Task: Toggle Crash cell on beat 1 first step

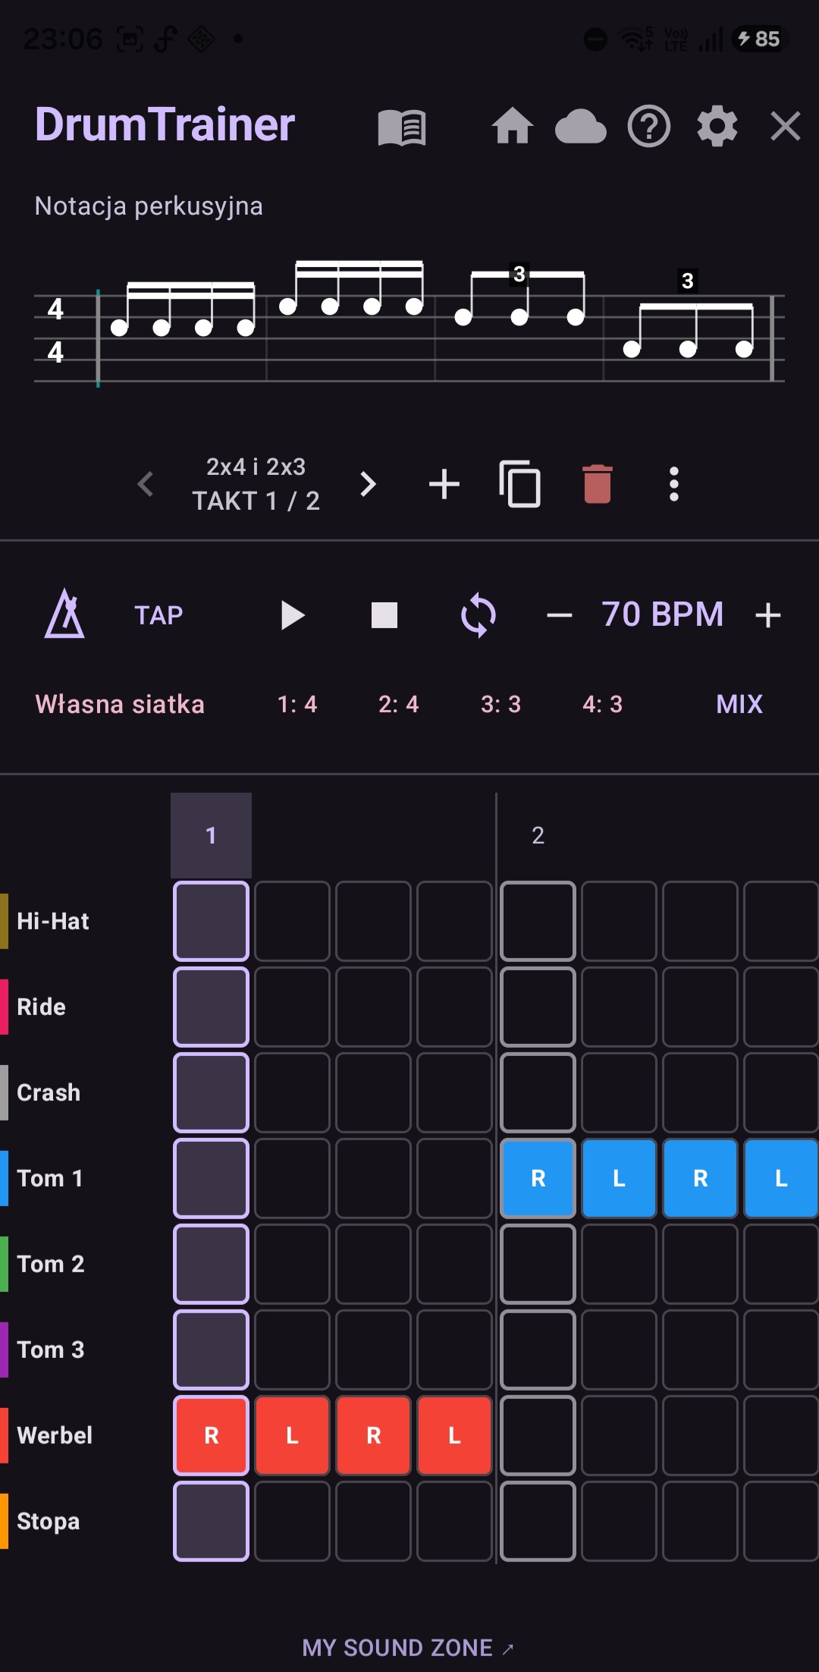Action: click(211, 1092)
